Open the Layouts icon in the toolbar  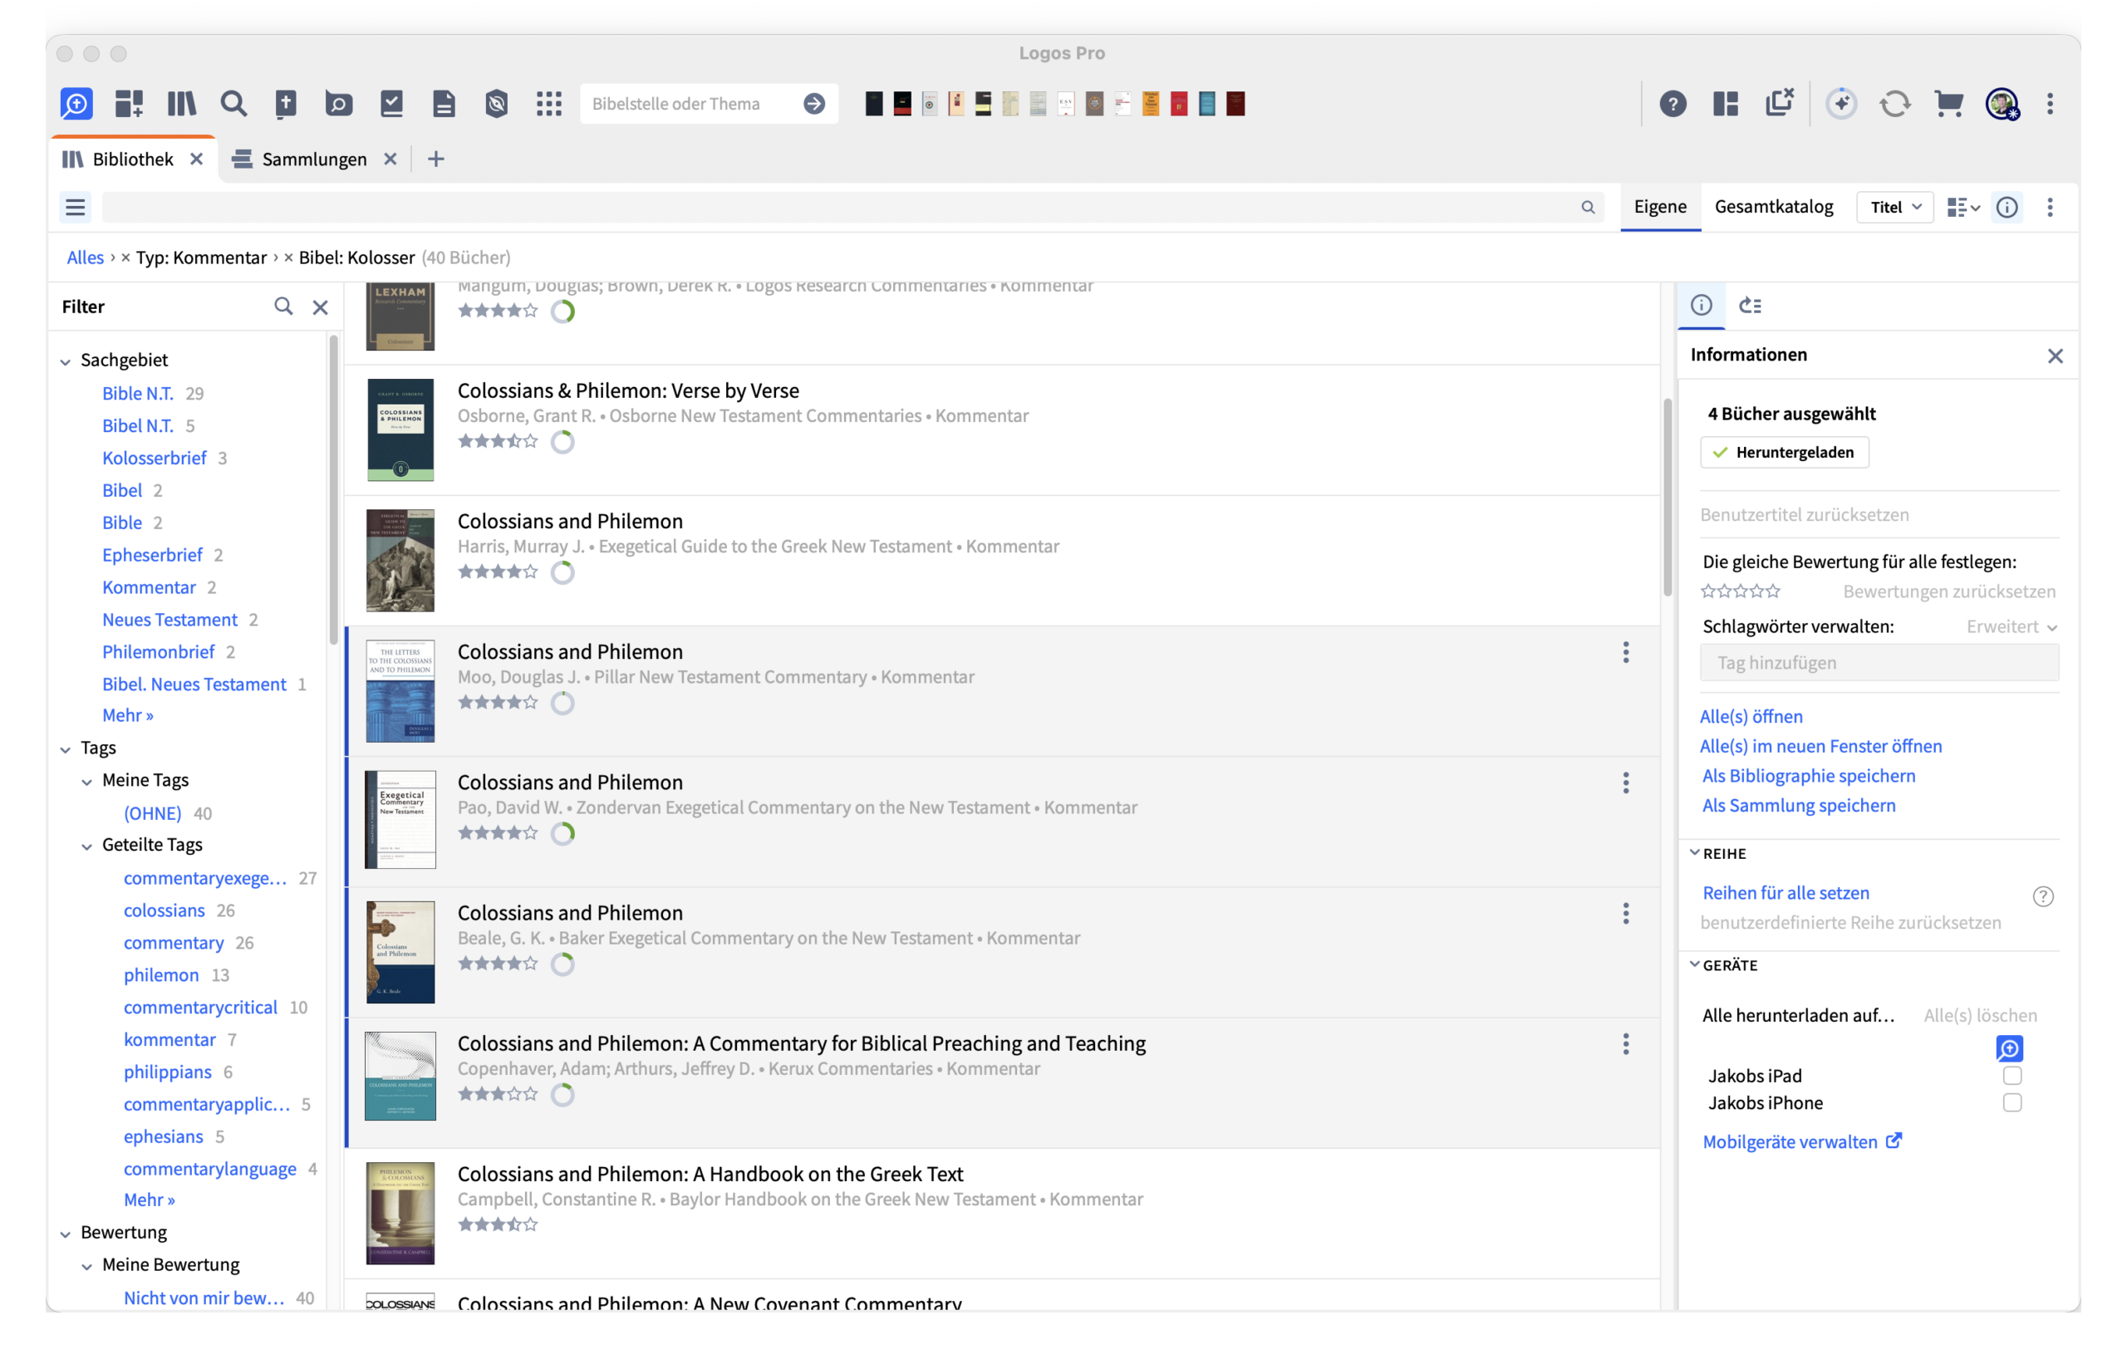coord(1725,104)
